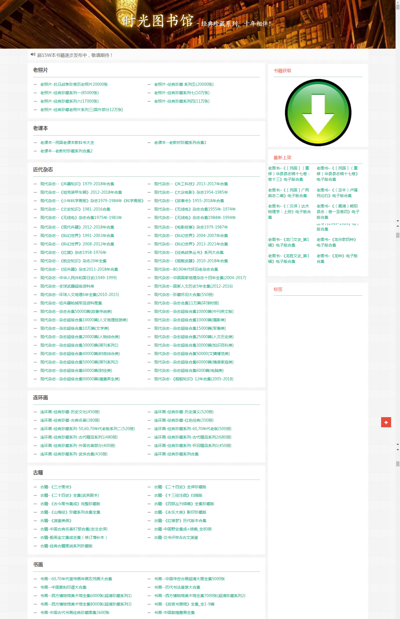The image size is (400, 619).
Task: Open 《红旗》杂志1958-1976年 link
Action: click(x=73, y=252)
